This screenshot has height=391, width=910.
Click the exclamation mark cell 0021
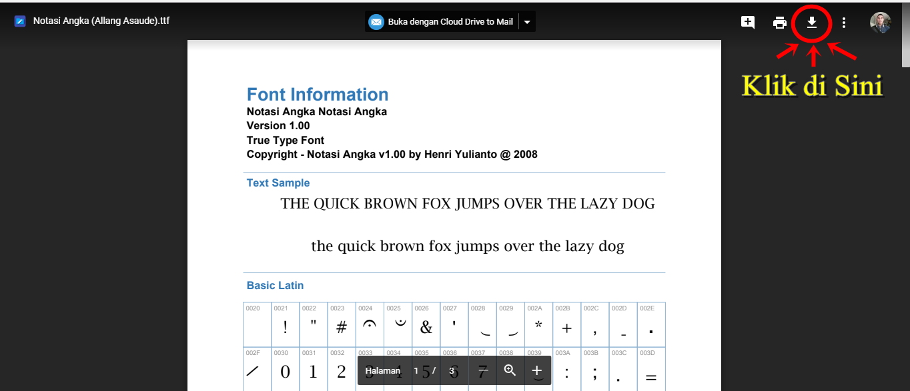[x=286, y=324]
